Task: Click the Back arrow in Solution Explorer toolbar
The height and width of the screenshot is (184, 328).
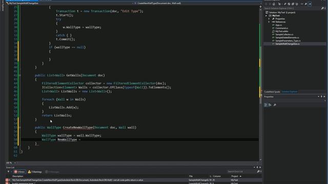Action: (x=266, y=4)
